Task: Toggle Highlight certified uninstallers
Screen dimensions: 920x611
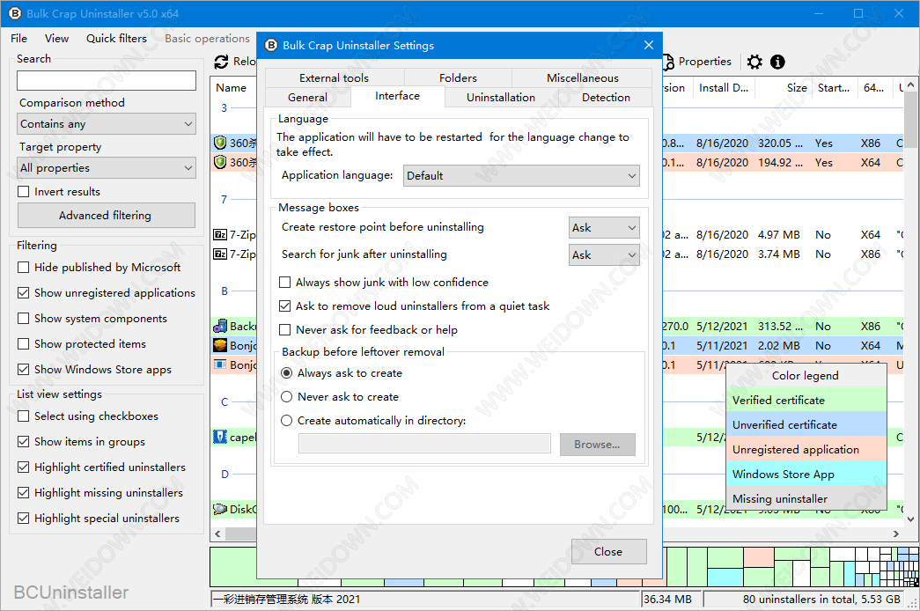Action: pos(24,467)
